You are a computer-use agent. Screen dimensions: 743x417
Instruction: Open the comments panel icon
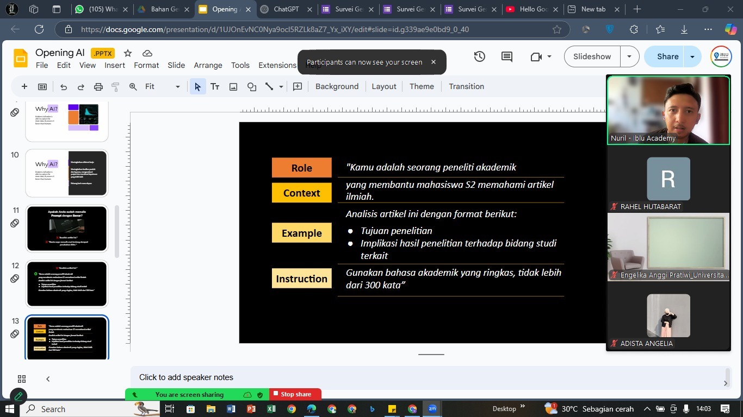(x=507, y=56)
